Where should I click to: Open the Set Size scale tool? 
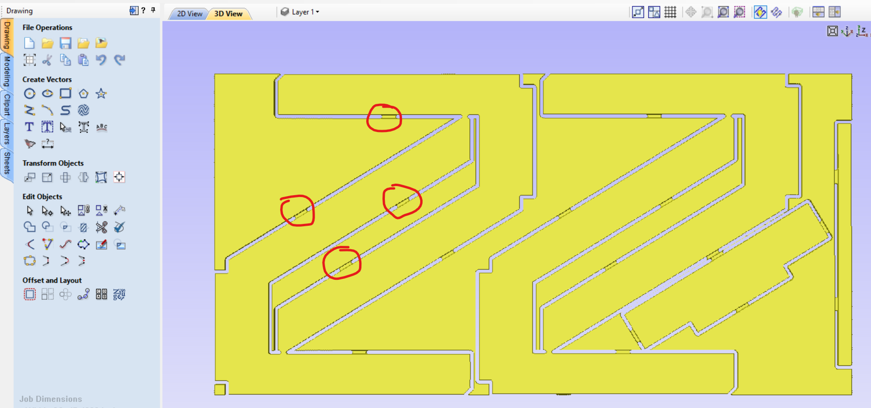point(47,177)
